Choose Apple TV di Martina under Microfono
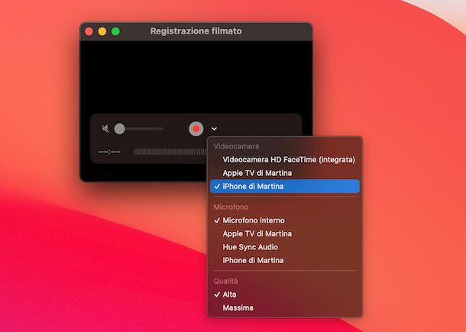 (x=285, y=234)
